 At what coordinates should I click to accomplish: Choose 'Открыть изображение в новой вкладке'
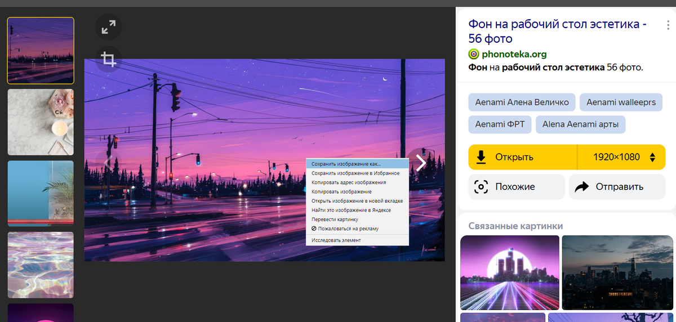pyautogui.click(x=357, y=201)
